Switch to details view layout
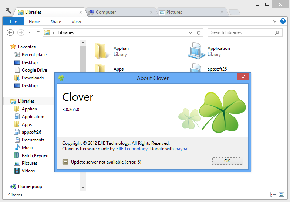This screenshot has height=202, width=290. pyautogui.click(x=273, y=194)
